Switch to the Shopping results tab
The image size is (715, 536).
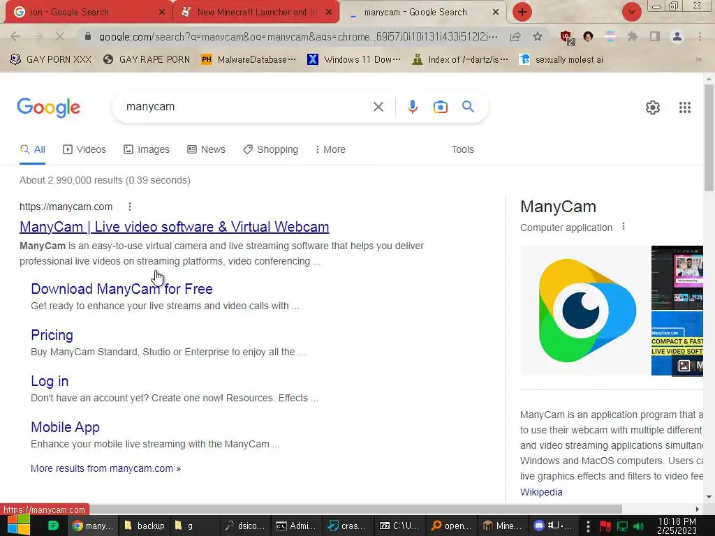coord(270,149)
